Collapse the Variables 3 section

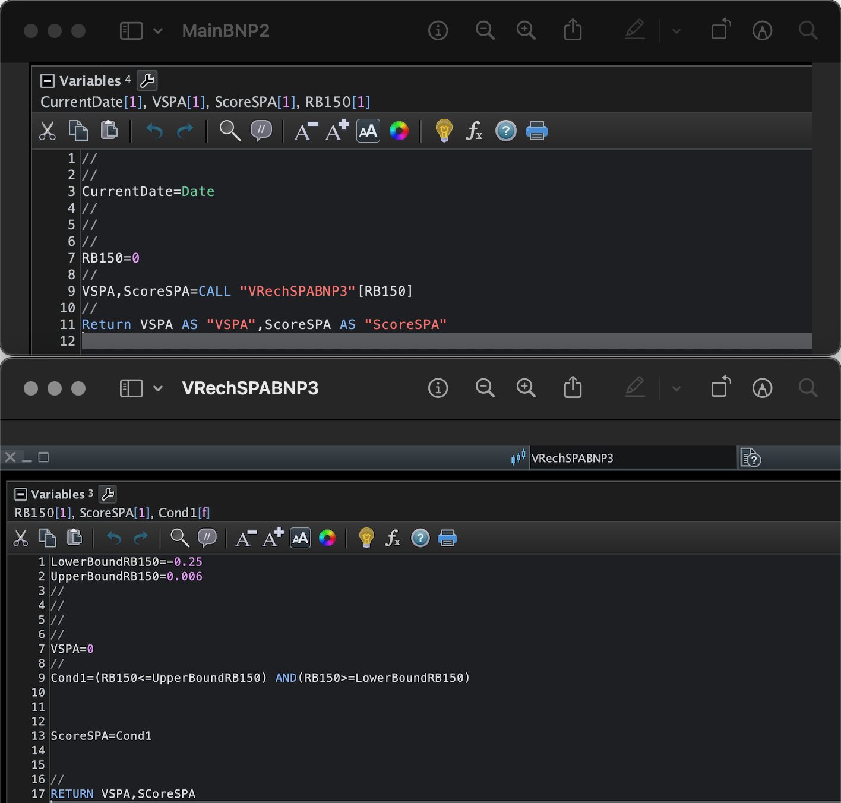pyautogui.click(x=21, y=494)
